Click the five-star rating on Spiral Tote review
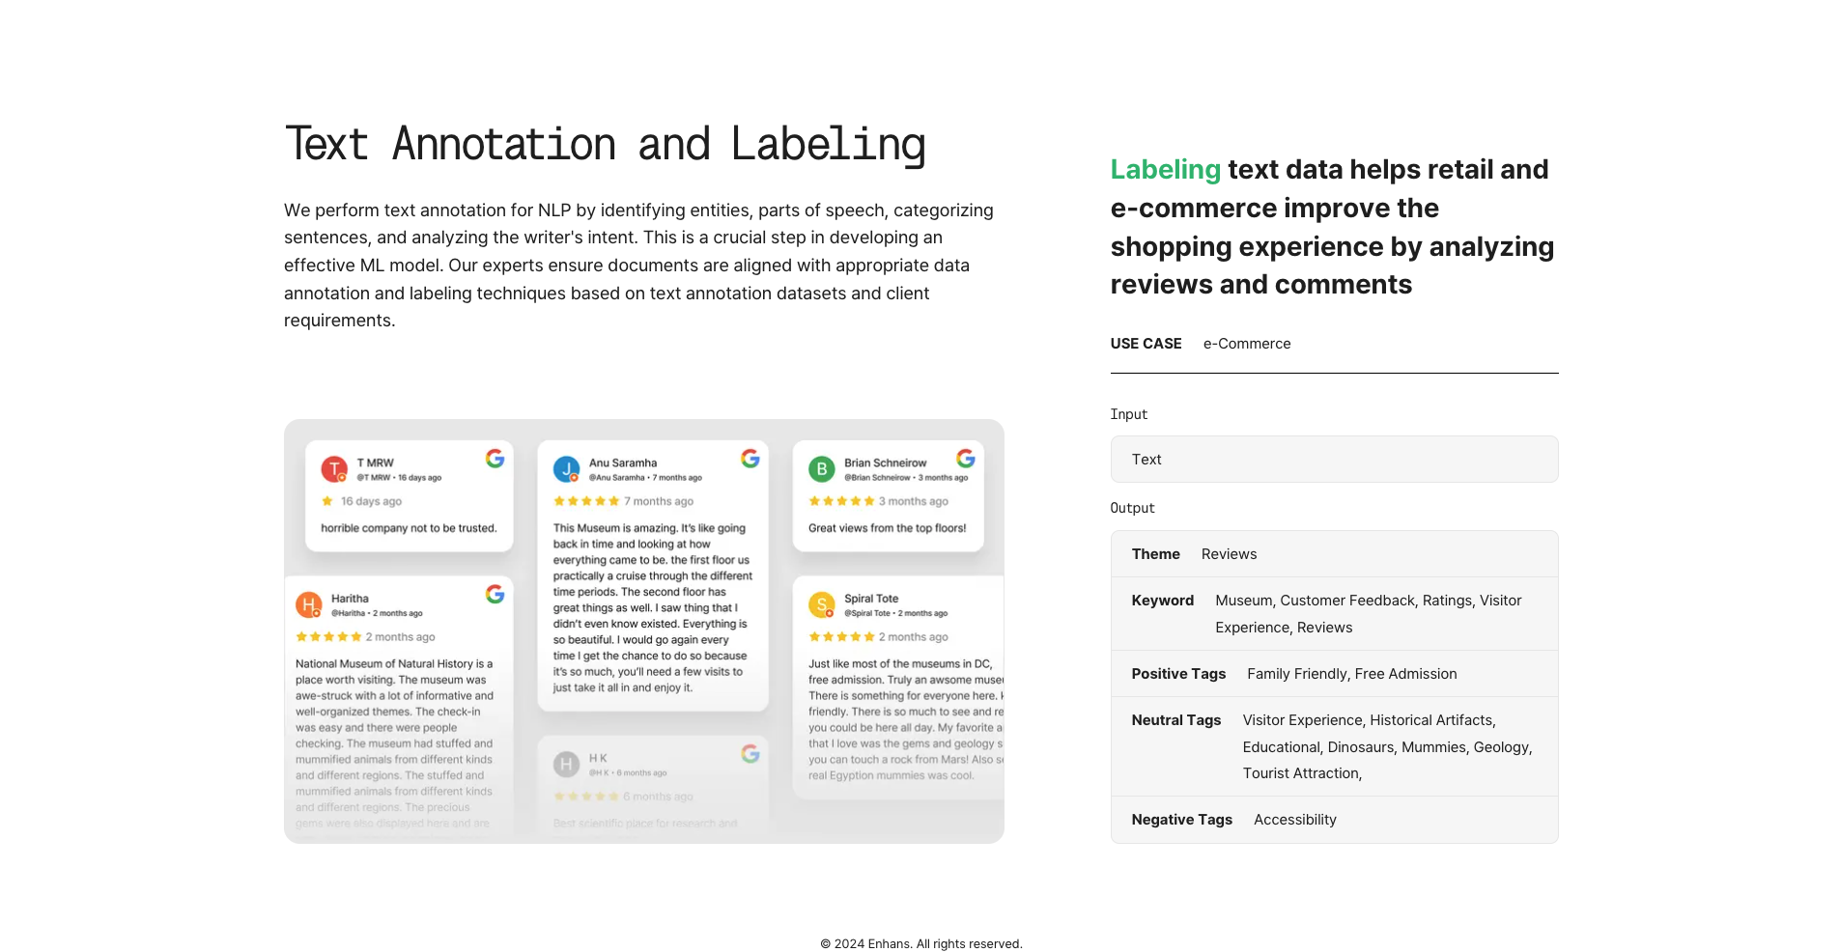Viewport: 1840px width, 952px height. coord(841,637)
